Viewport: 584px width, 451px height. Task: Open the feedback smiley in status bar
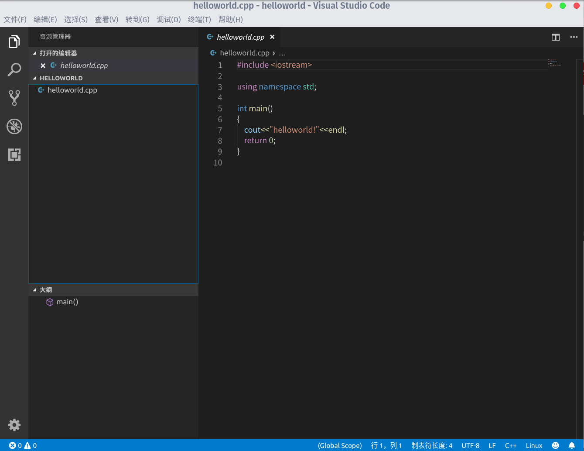pyautogui.click(x=555, y=445)
